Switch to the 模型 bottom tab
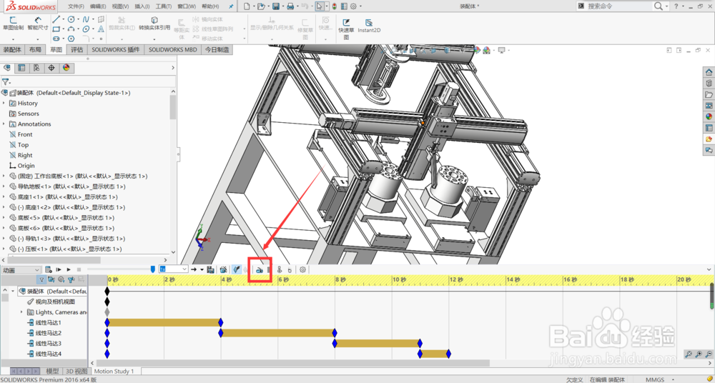715x383 pixels. tap(52, 371)
